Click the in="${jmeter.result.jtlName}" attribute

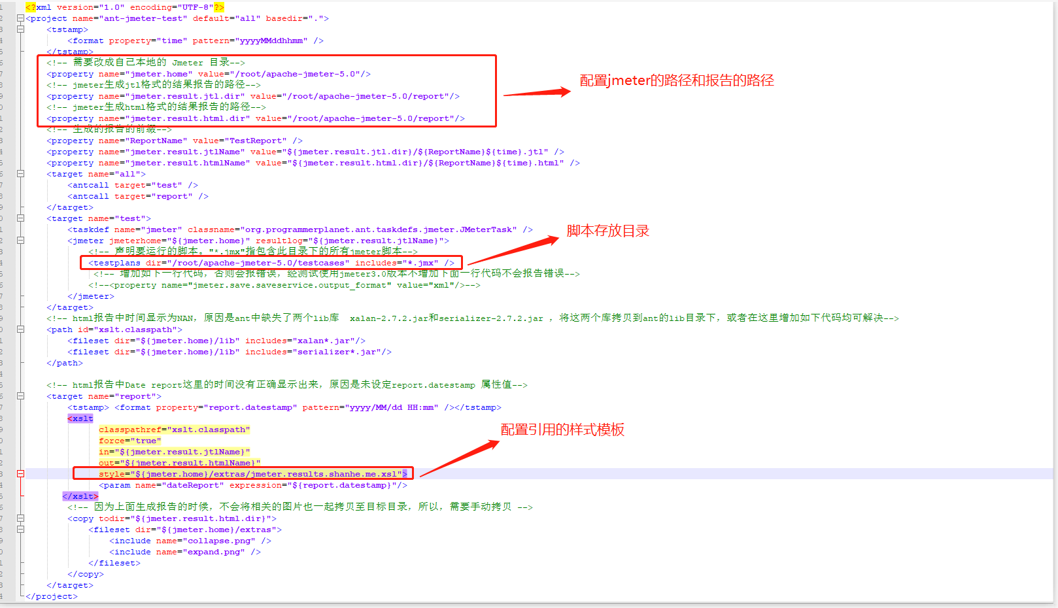175,452
